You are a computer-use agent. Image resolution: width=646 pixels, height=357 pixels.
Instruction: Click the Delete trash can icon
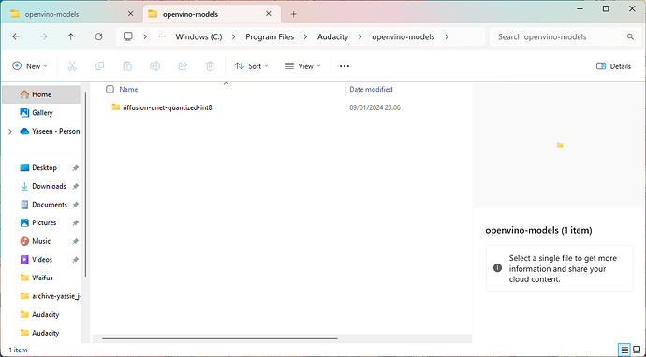point(210,66)
